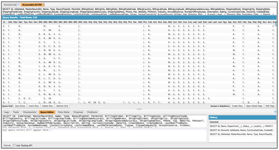Execute the SOQL query
Viewport: 279px width, 150px height.
tap(7, 145)
